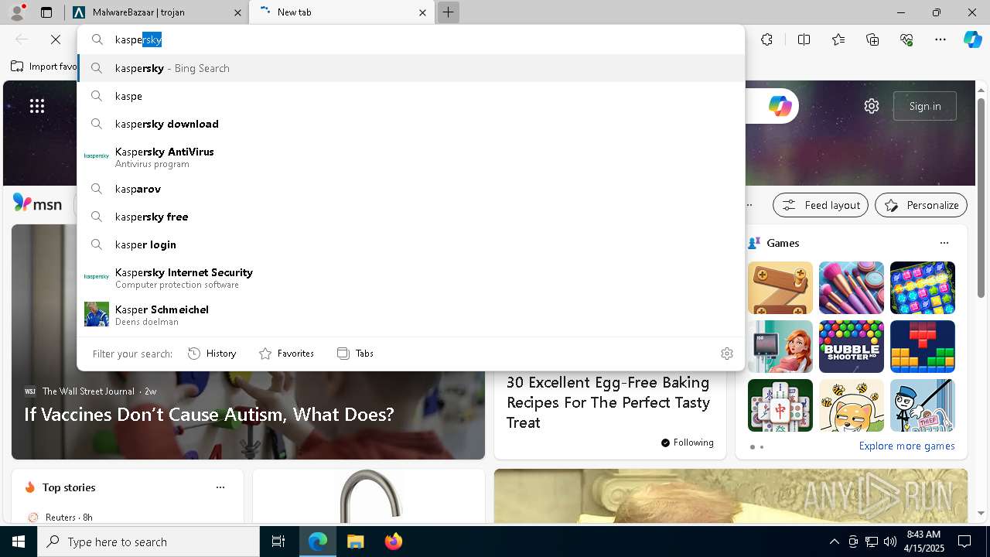This screenshot has height=557, width=990.
Task: Select the 'kaspersky free' suggestion
Action: tap(411, 217)
